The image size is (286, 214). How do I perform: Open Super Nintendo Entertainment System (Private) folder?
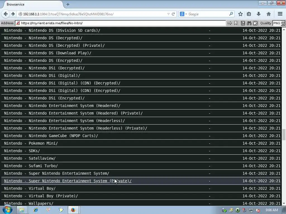point(68,181)
